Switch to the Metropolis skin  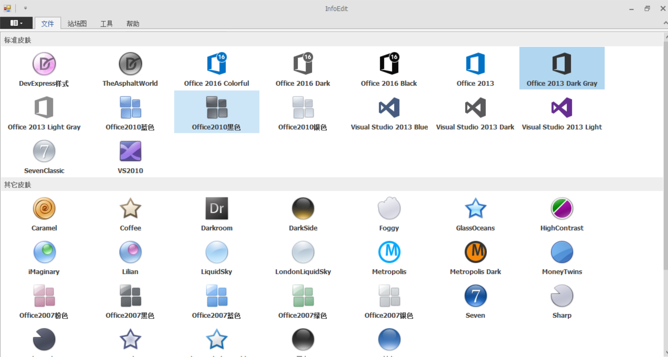(389, 257)
